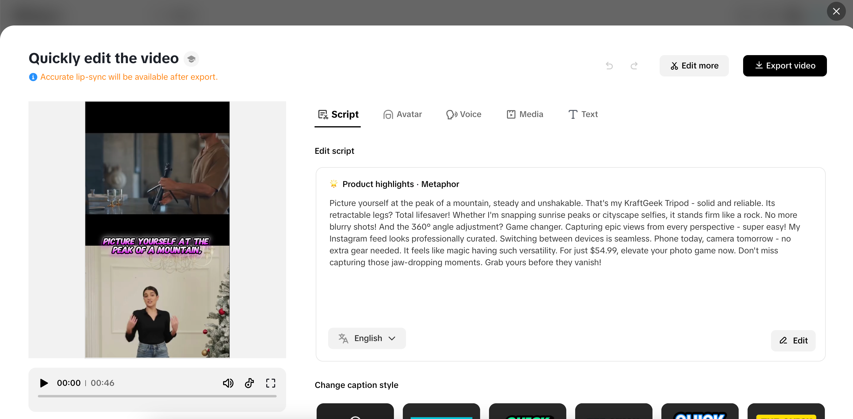Image resolution: width=853 pixels, height=419 pixels.
Task: Click the lip-sync info icon
Action: [33, 77]
